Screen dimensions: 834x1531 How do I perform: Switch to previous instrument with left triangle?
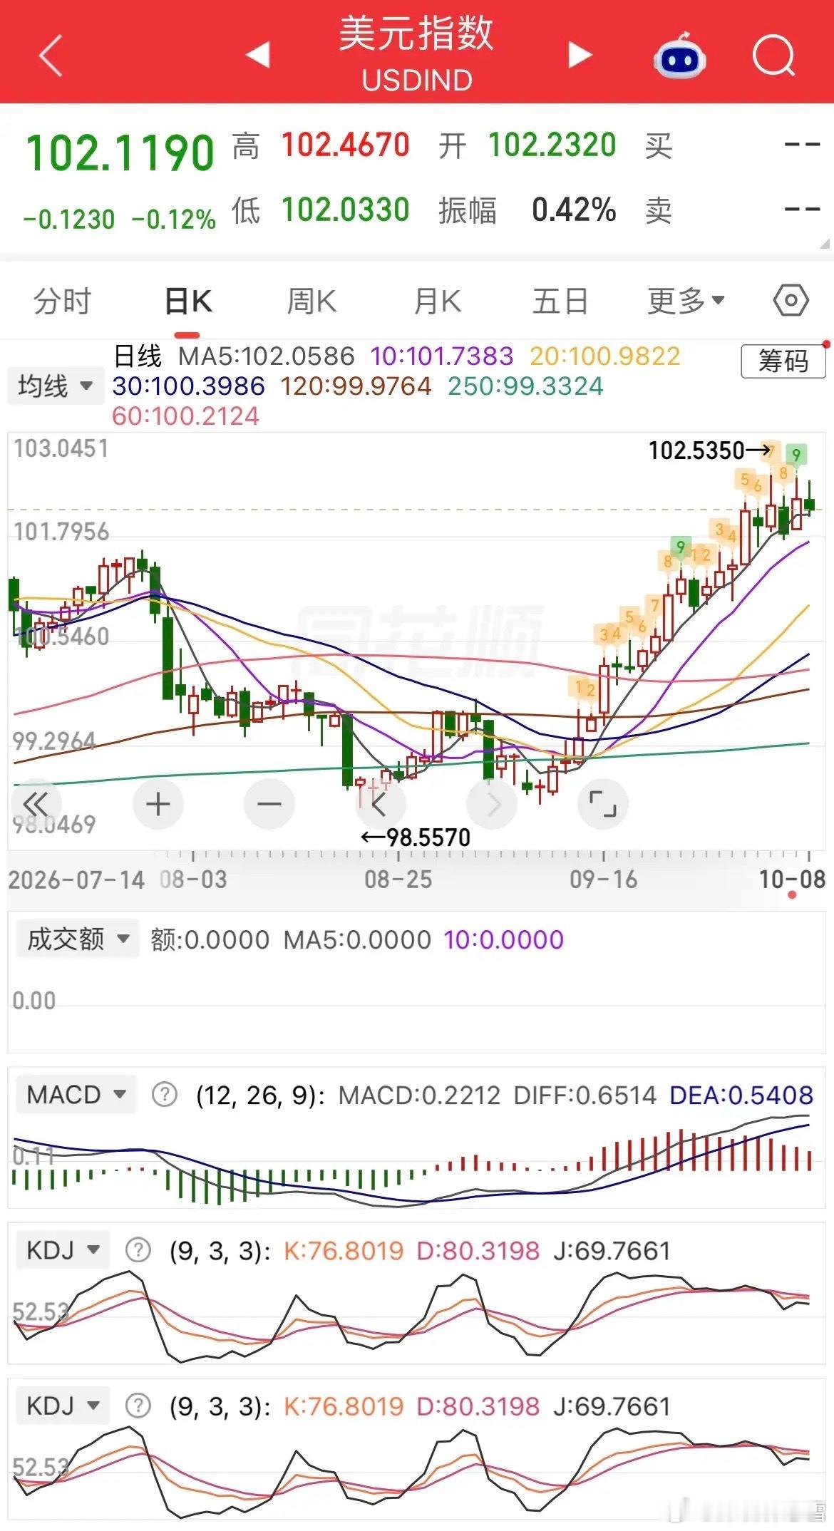258,54
